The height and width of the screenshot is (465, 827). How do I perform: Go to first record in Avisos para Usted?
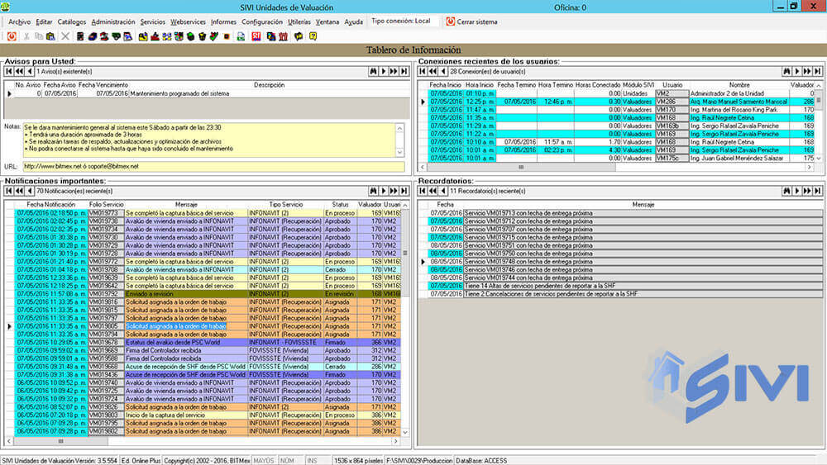click(x=9, y=72)
